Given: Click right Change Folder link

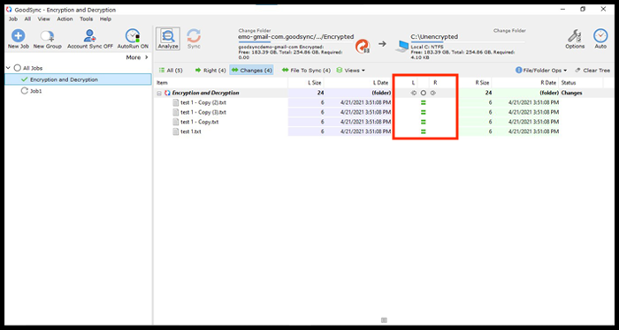Looking at the screenshot, I should point(509,30).
